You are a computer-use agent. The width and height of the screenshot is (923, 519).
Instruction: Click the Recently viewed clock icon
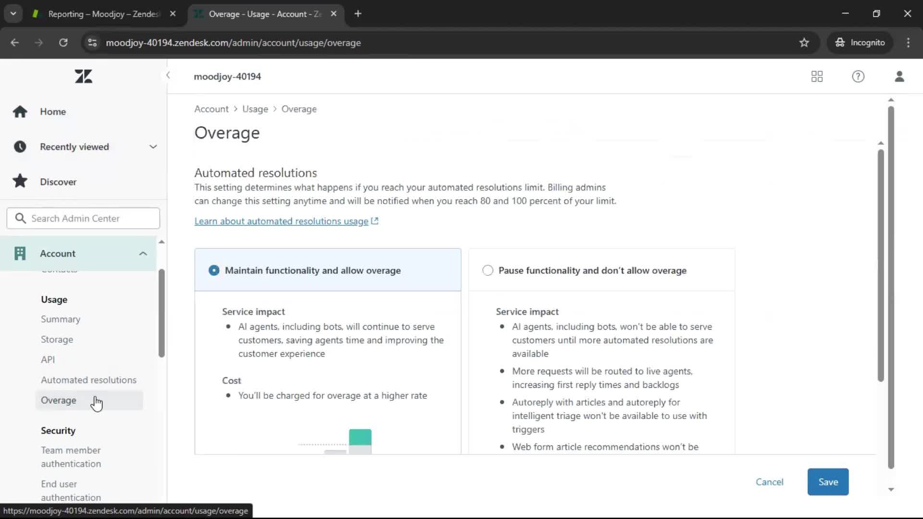tap(20, 147)
